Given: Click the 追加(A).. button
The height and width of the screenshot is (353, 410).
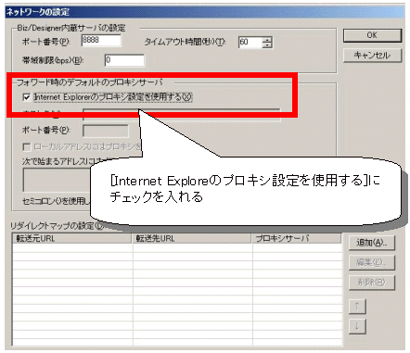Looking at the screenshot, I should pyautogui.click(x=372, y=243).
